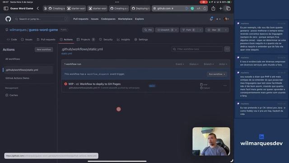This screenshot has width=289, height=163.
Task: Toggle Safari sidebar panel icon
Action: pos(6,8)
